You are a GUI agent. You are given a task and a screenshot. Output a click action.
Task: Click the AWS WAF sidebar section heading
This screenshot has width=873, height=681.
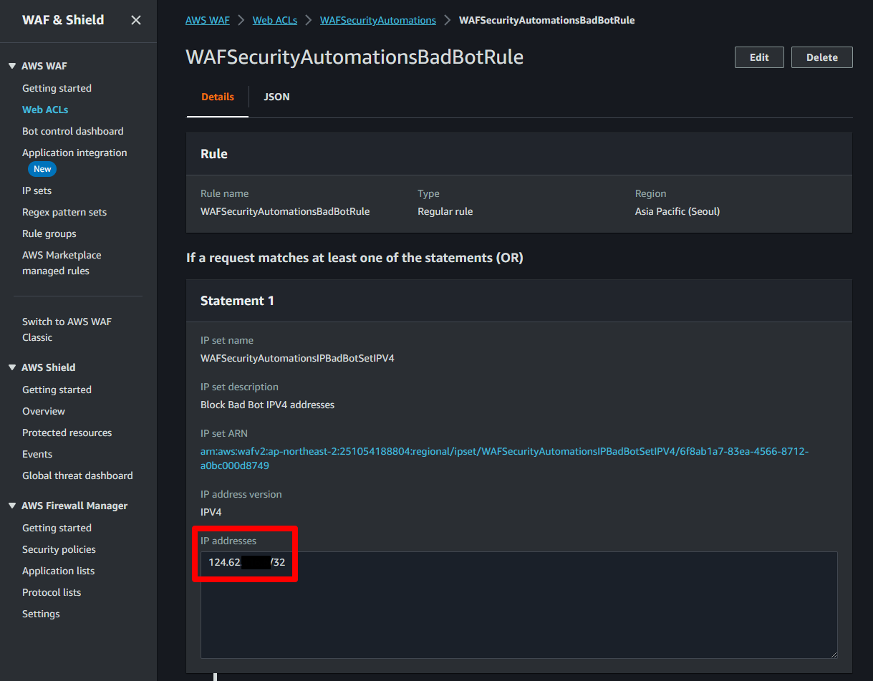tap(44, 66)
